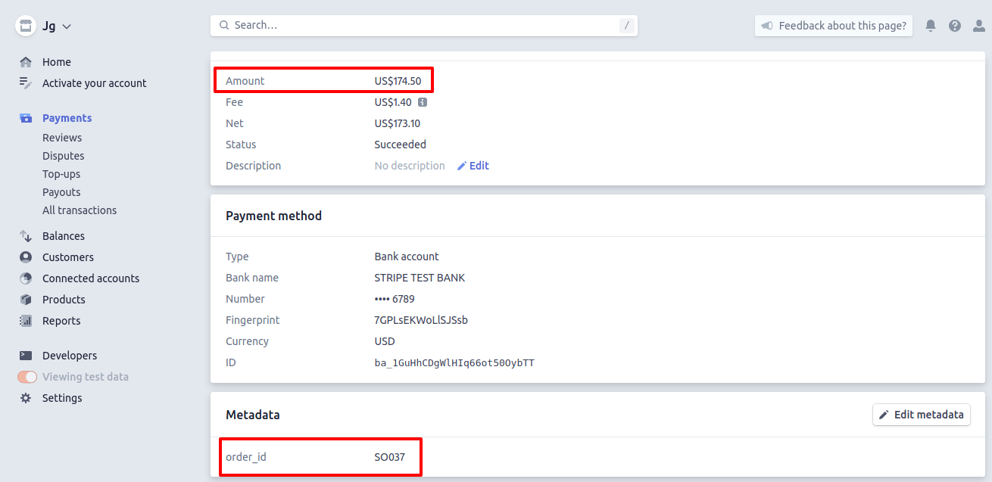Click the Home icon in sidebar
This screenshot has width=992, height=482.
(26, 62)
